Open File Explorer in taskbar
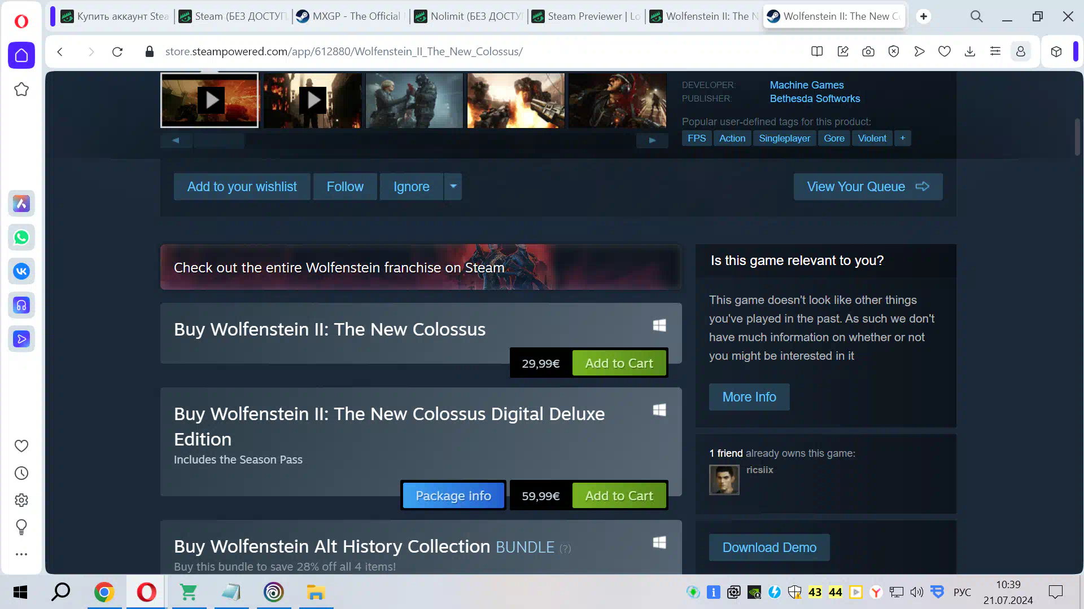1084x609 pixels. (x=316, y=592)
